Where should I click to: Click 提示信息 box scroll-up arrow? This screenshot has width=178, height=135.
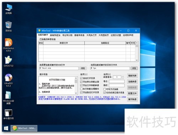click(x=76, y=78)
